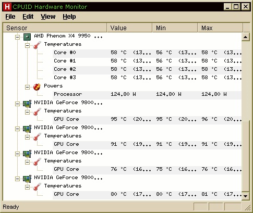Collapse Temperatures group containing the 95 °C GPU Core
This screenshot has width=253, height=213.
pos(27,112)
